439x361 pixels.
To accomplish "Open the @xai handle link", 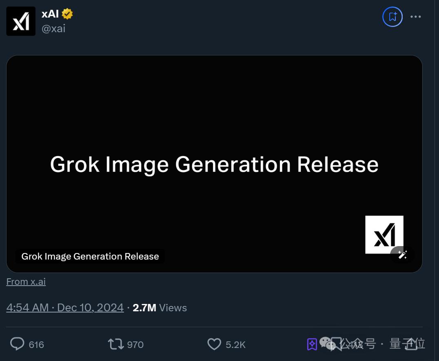I will tap(53, 28).
